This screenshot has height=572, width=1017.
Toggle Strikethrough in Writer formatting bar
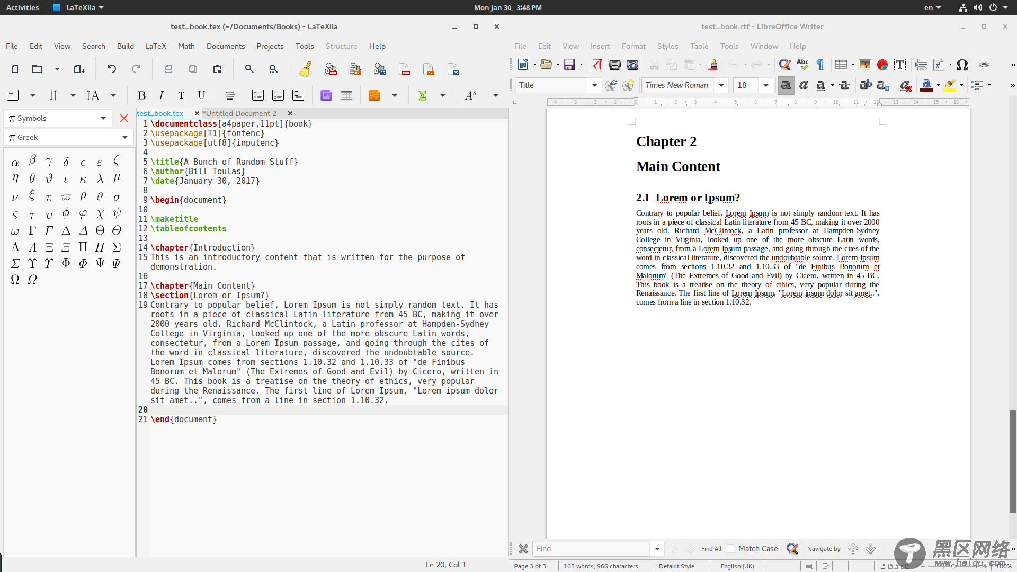[x=844, y=85]
